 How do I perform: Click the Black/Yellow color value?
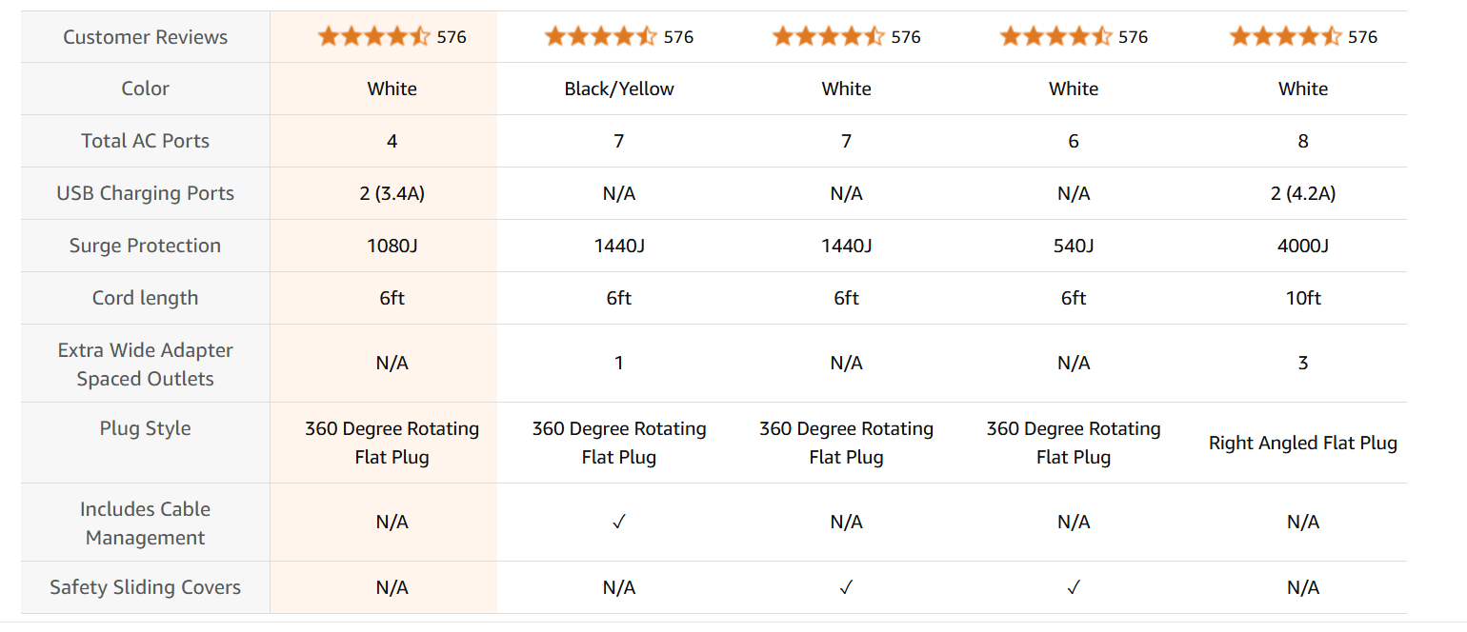pos(619,89)
